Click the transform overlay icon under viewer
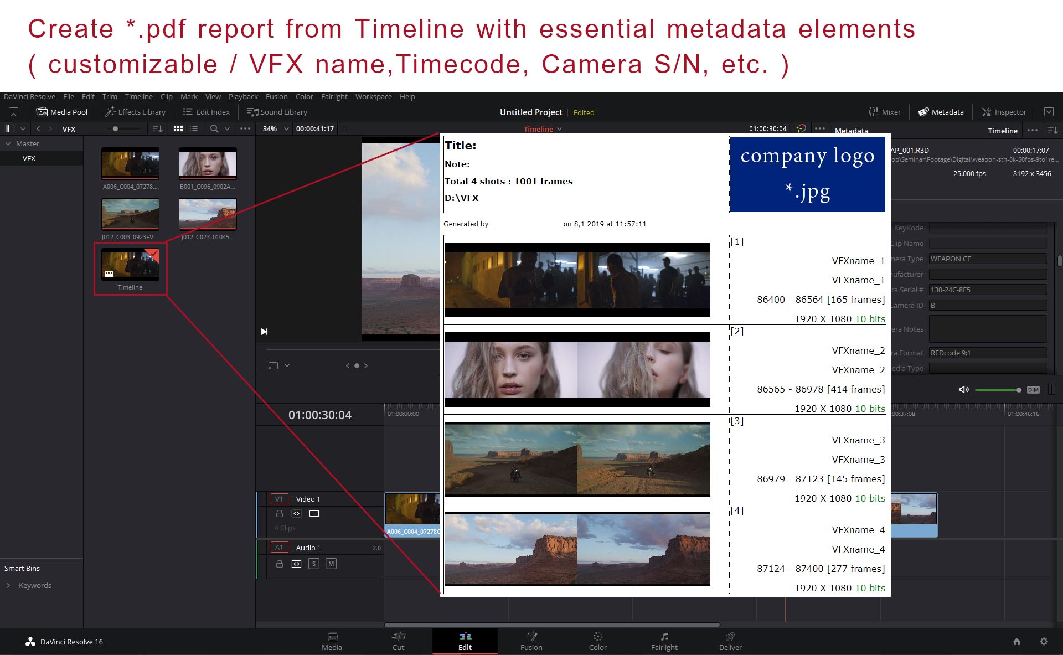This screenshot has width=1063, height=655. [274, 365]
